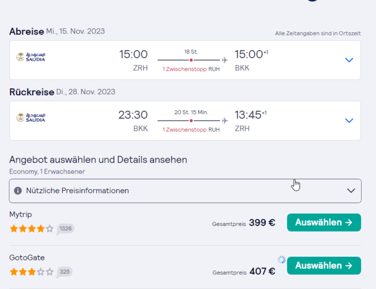Viewport: 376px width, 289px height.
Task: Click the Mytrip review count bubble 1326
Action: (65, 229)
